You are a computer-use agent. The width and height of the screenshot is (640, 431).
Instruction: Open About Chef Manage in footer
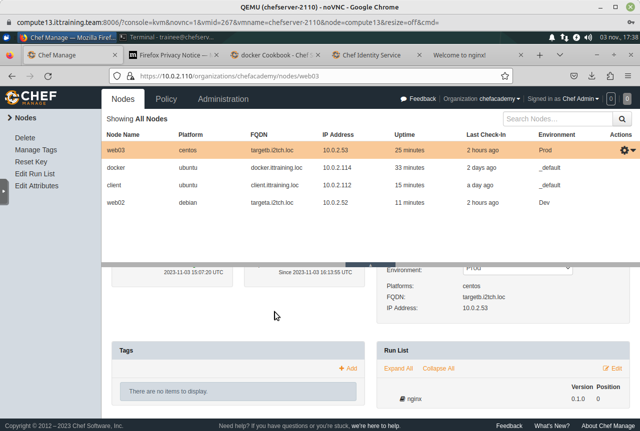click(x=608, y=426)
